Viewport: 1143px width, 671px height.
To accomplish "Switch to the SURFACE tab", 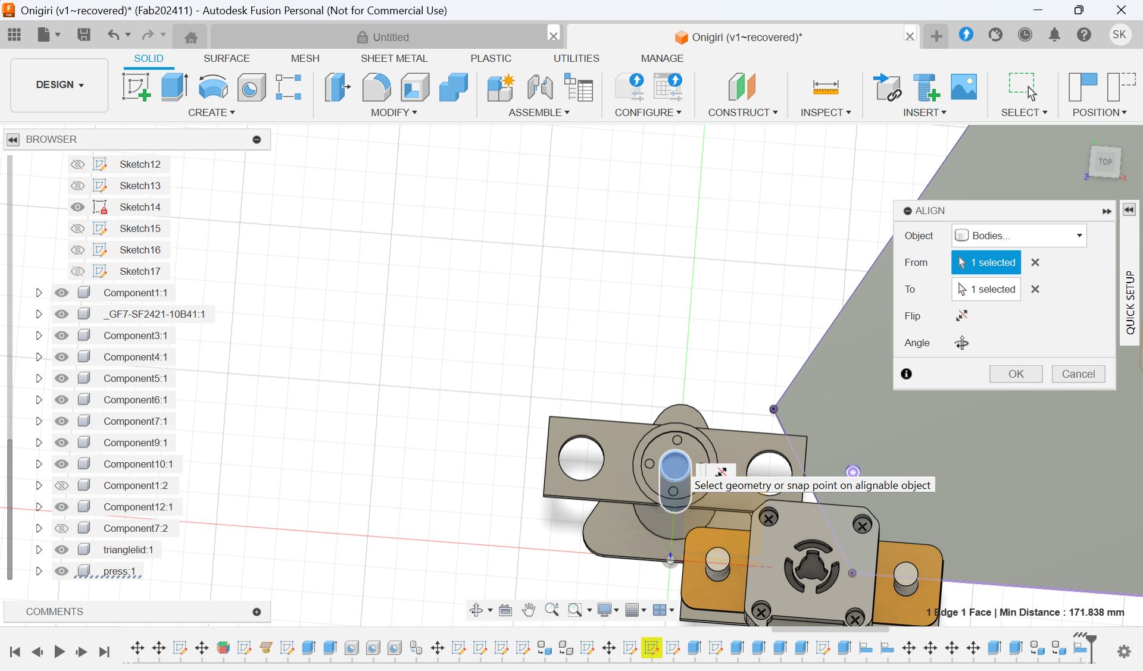I will [226, 58].
